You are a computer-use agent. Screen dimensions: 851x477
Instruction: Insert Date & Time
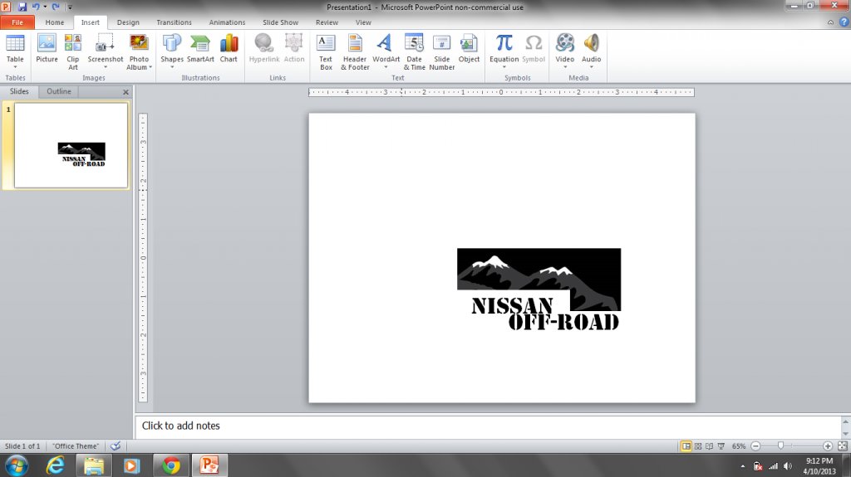pos(414,51)
